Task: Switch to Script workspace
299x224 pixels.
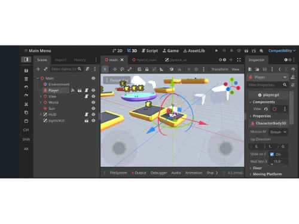Action: pos(149,51)
